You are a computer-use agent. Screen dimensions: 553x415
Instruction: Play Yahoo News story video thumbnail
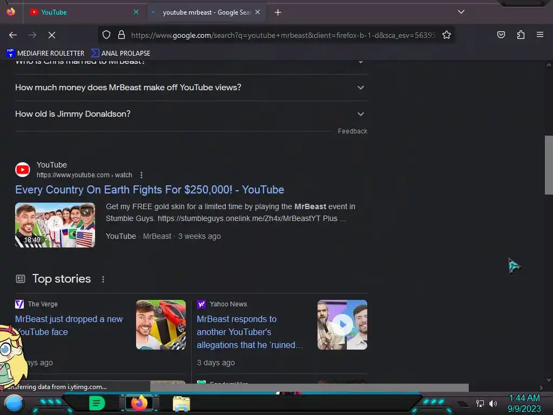tap(342, 325)
